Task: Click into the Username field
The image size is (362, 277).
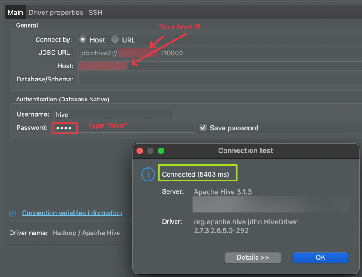Action: pos(114,115)
